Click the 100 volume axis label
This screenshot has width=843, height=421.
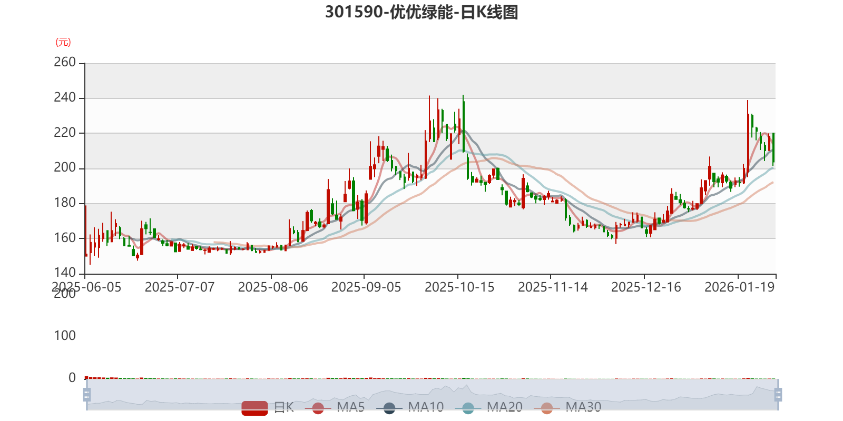coord(65,336)
